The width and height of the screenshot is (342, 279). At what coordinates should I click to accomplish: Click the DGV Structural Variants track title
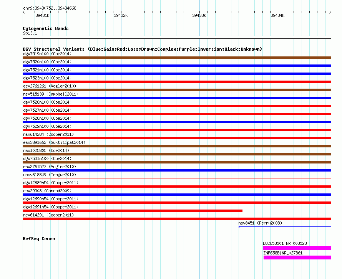[143, 49]
